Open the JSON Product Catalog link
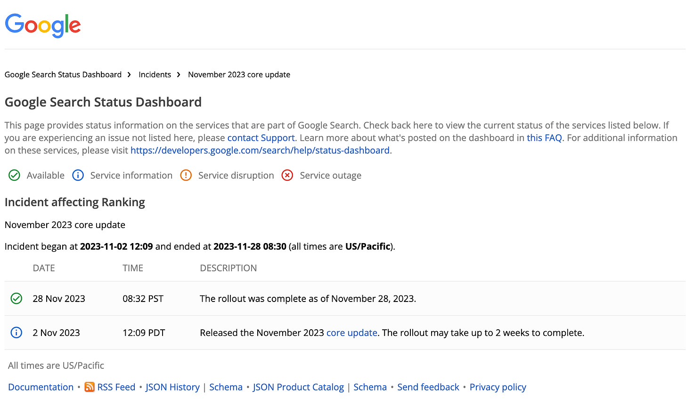This screenshot has width=686, height=399. click(298, 387)
